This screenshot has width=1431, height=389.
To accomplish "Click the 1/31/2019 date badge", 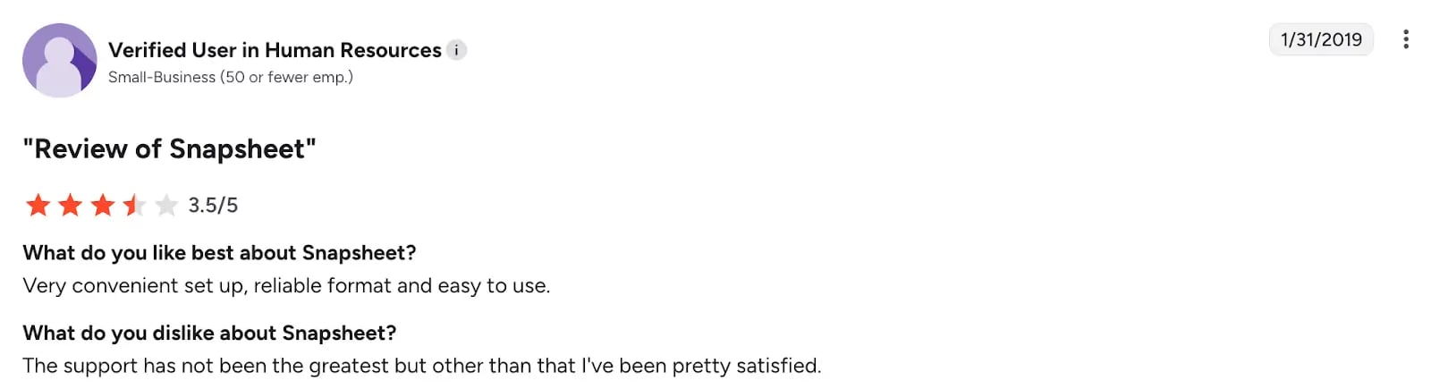I will [1321, 39].
